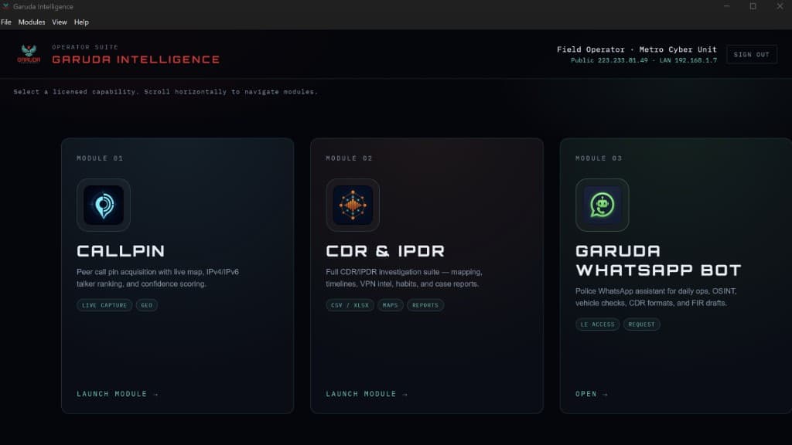This screenshot has height=445, width=792.
Task: Click the CallPin location pin icon
Action: [104, 205]
